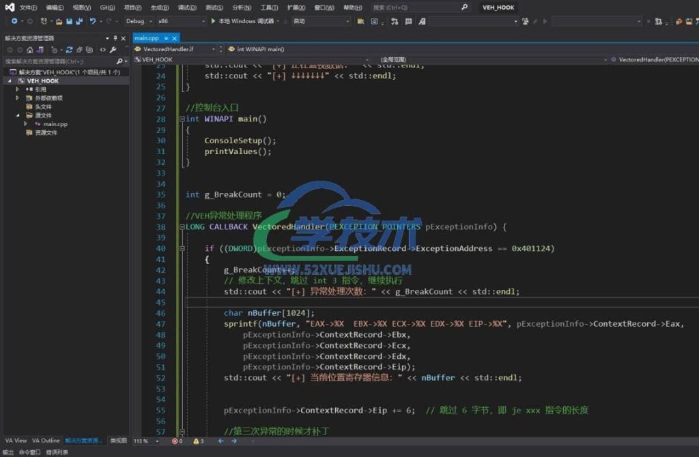This screenshot has height=457, width=699.
Task: Expand the 外部依赖项 tree node
Action: [18, 98]
